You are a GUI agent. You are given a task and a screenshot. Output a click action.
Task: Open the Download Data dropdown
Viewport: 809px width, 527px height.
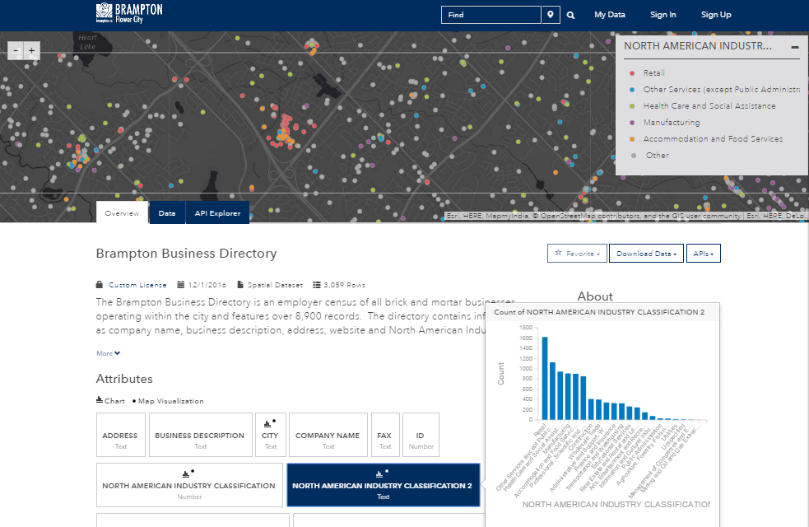point(646,253)
